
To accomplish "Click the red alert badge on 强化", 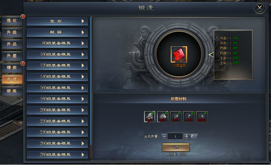I will pyautogui.click(x=23, y=17).
